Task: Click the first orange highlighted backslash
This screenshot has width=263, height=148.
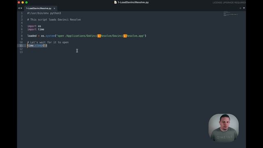Action: pos(99,36)
